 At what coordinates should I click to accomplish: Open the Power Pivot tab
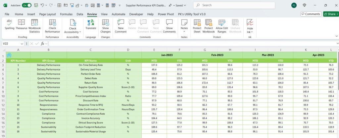166,14
